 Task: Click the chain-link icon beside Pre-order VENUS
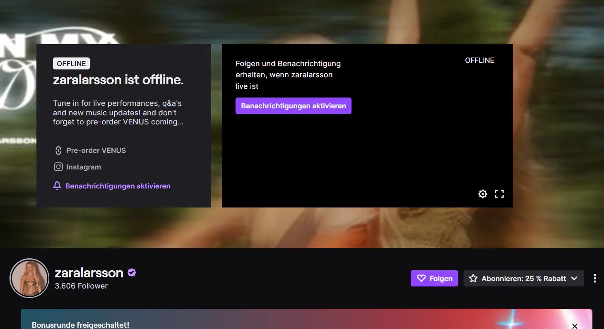[58, 150]
